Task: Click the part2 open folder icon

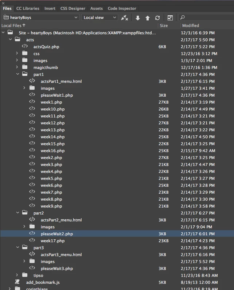Action: [x=25, y=213]
